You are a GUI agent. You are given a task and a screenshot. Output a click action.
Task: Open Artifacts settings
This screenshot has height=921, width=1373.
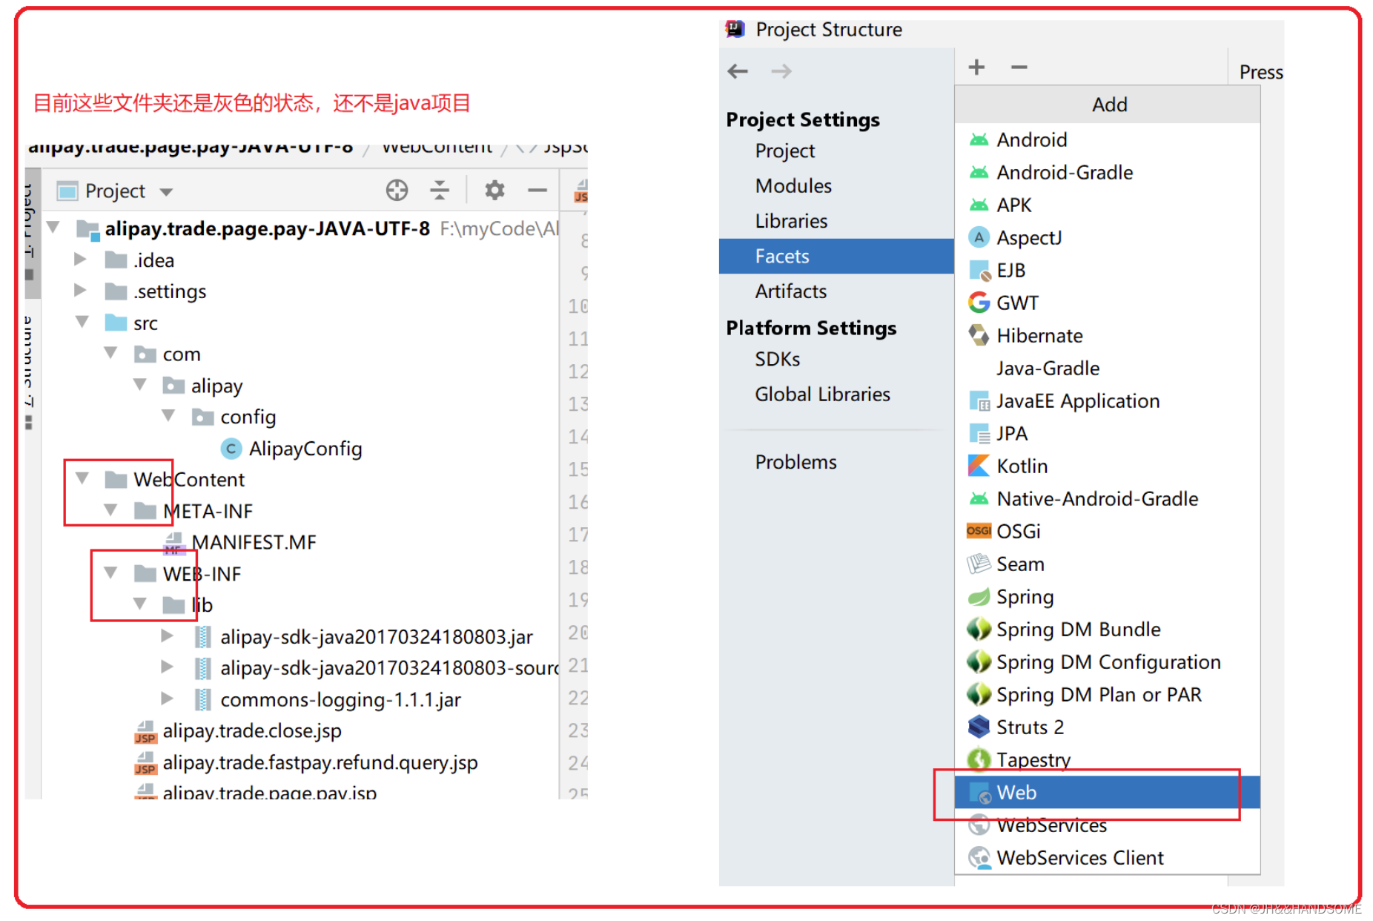(790, 291)
